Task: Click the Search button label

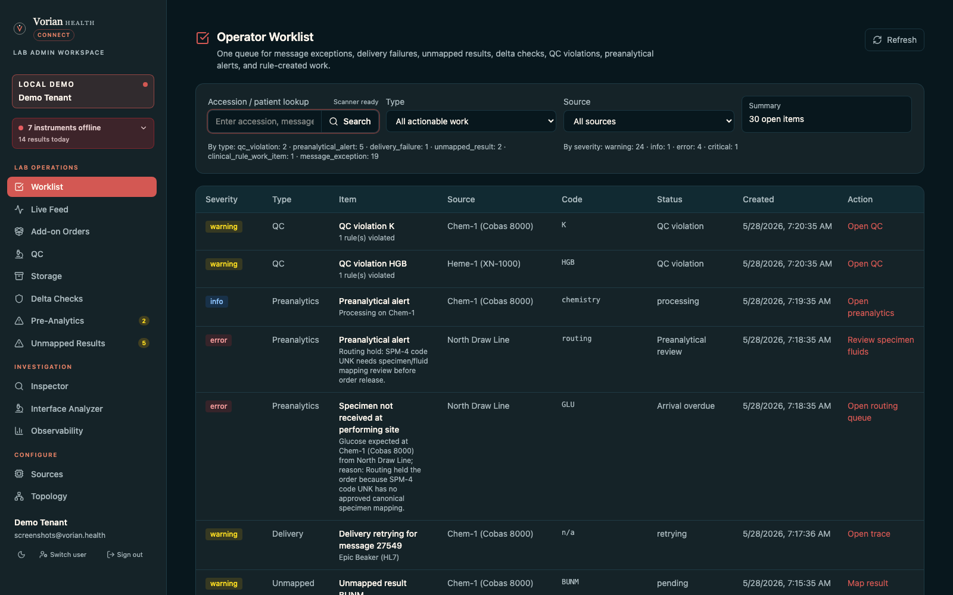Action: 357,121
